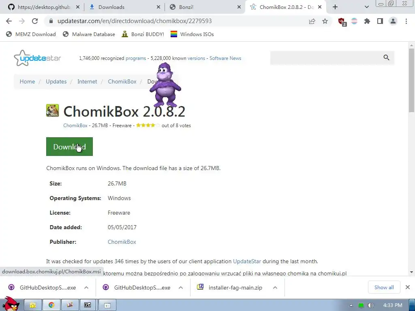Click the green tray status icon
415x311 pixels.
[361, 305]
